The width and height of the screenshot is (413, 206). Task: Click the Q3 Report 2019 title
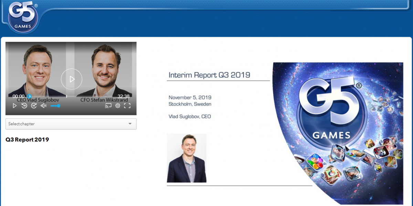tap(27, 140)
